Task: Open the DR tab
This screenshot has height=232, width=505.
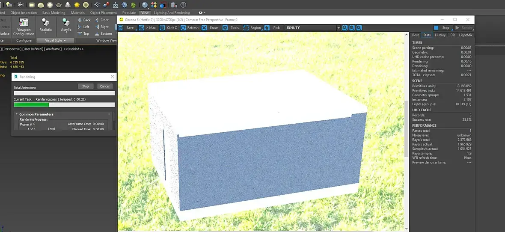Action: [452, 35]
